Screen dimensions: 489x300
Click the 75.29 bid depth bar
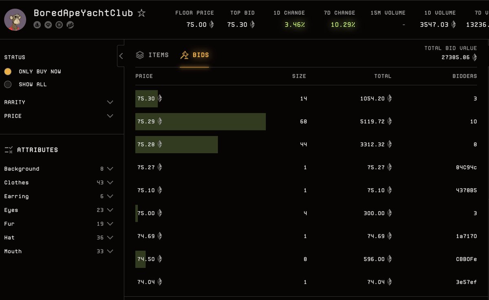point(212,121)
